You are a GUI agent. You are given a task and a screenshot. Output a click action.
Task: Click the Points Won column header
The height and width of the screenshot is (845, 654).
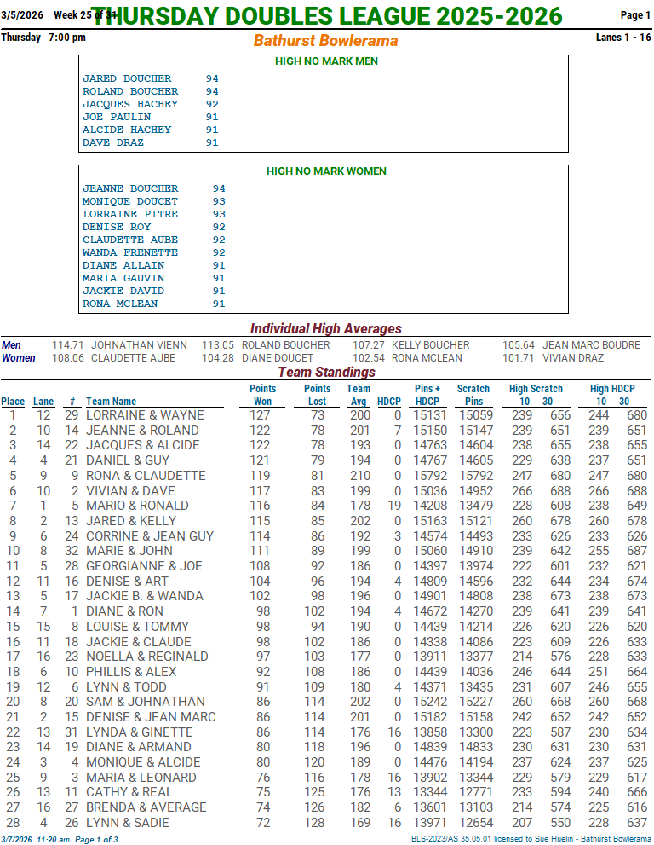[x=263, y=395]
